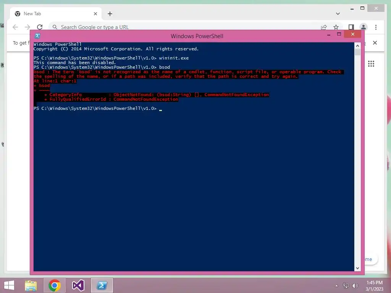Minimize the Windows PowerShell window
391x293 pixels.
329,34
